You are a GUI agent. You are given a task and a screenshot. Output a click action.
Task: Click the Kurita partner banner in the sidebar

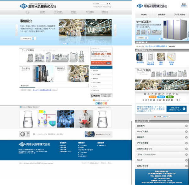point(101,96)
